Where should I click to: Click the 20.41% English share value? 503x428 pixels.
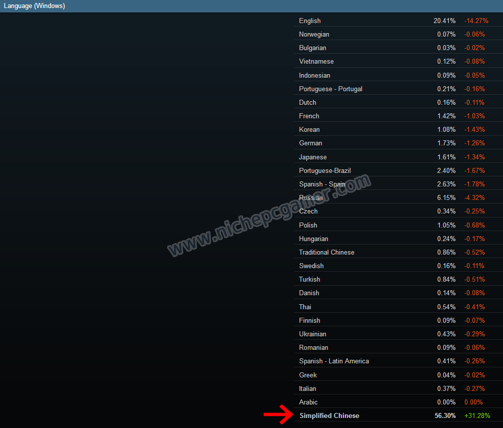[x=445, y=21]
